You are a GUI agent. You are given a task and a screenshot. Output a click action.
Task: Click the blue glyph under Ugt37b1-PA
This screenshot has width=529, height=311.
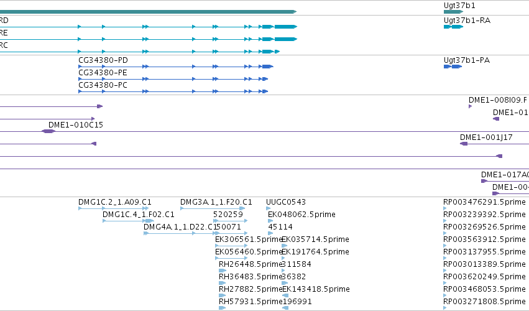453,67
